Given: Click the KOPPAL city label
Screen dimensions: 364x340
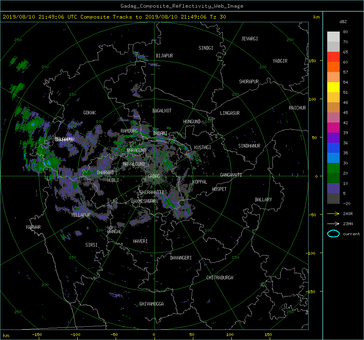Looking at the screenshot, I should (x=200, y=182).
